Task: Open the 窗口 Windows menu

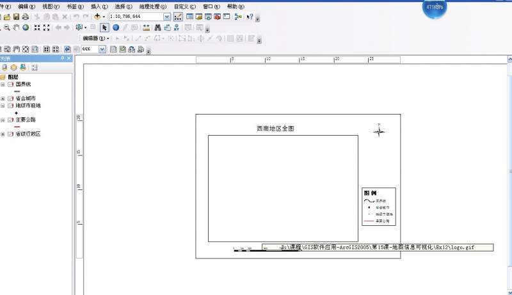Action: pyautogui.click(x=211, y=6)
